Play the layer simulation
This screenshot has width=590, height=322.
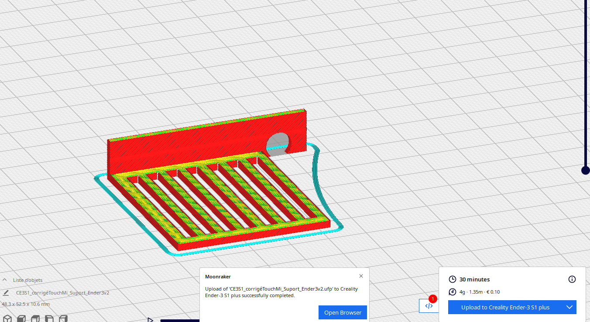(150, 320)
